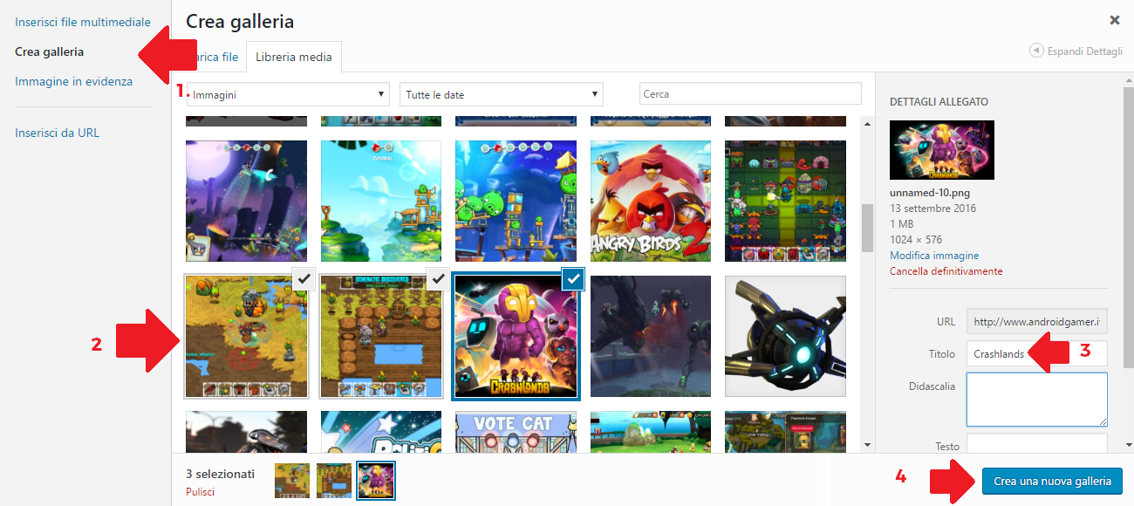
Task: Click into the Didascalia text area
Action: click(x=1037, y=400)
